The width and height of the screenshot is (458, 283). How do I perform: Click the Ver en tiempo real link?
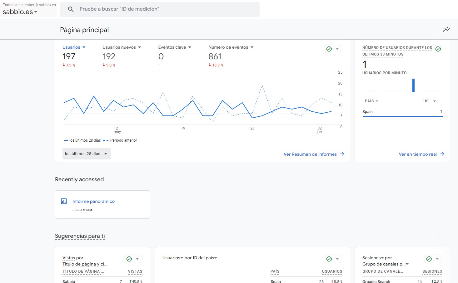pyautogui.click(x=418, y=154)
